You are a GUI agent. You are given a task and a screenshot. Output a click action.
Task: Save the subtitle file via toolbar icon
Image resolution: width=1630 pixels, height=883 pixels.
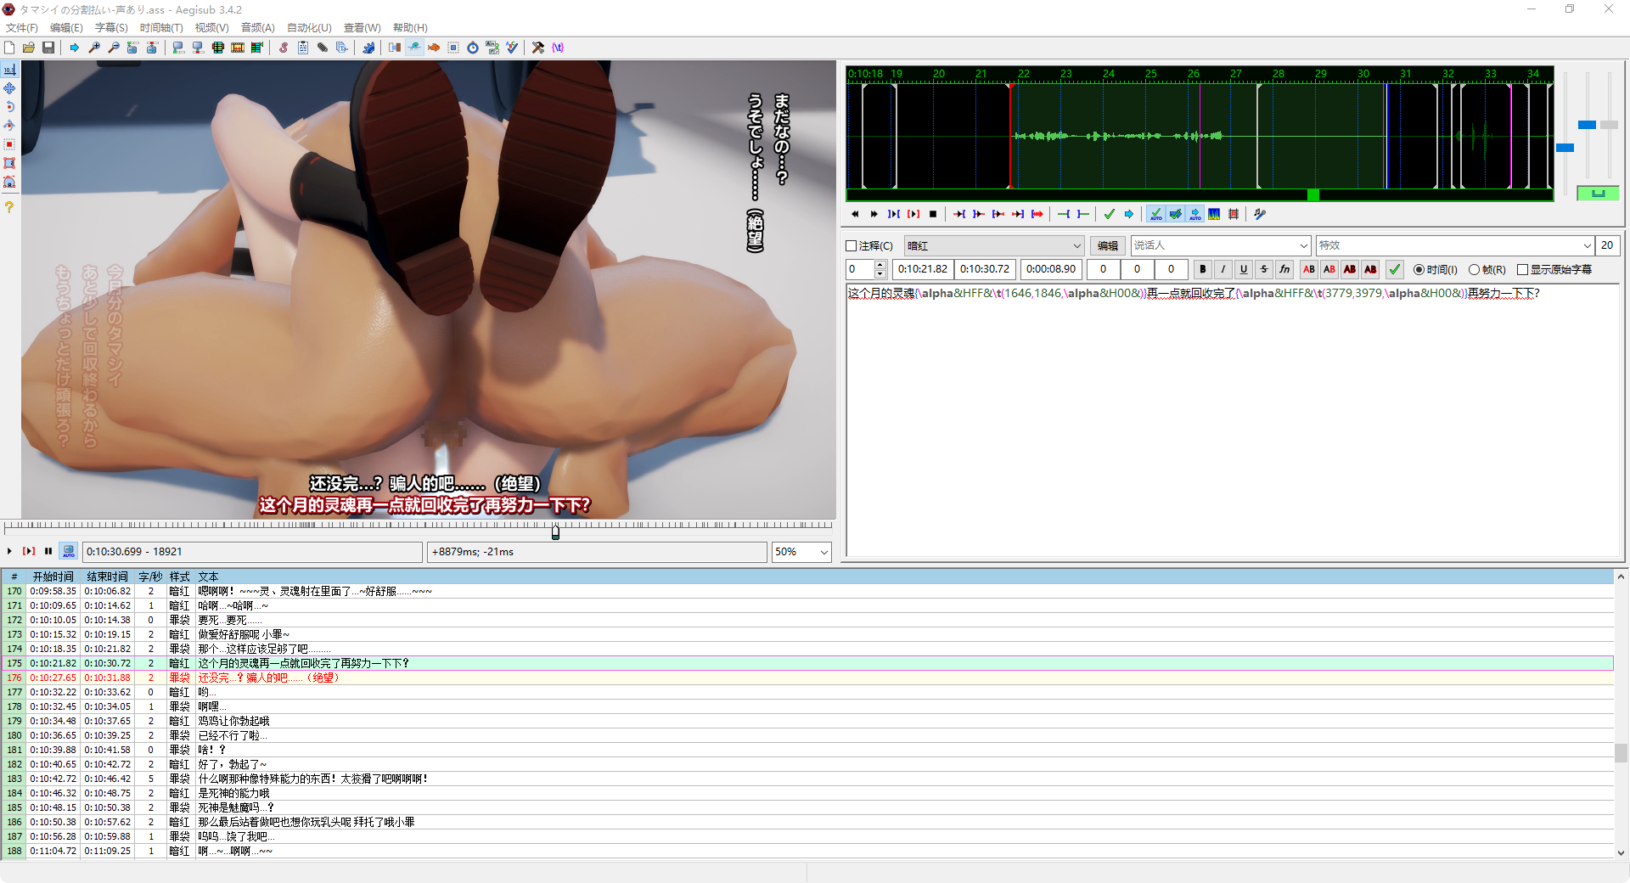(x=48, y=48)
